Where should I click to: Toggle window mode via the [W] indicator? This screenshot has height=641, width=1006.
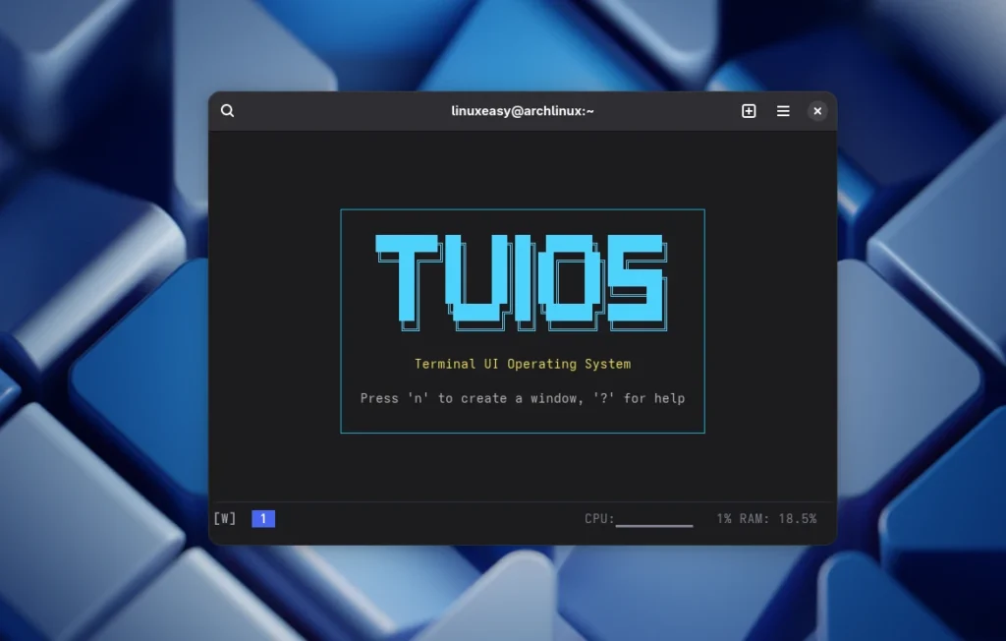[224, 518]
